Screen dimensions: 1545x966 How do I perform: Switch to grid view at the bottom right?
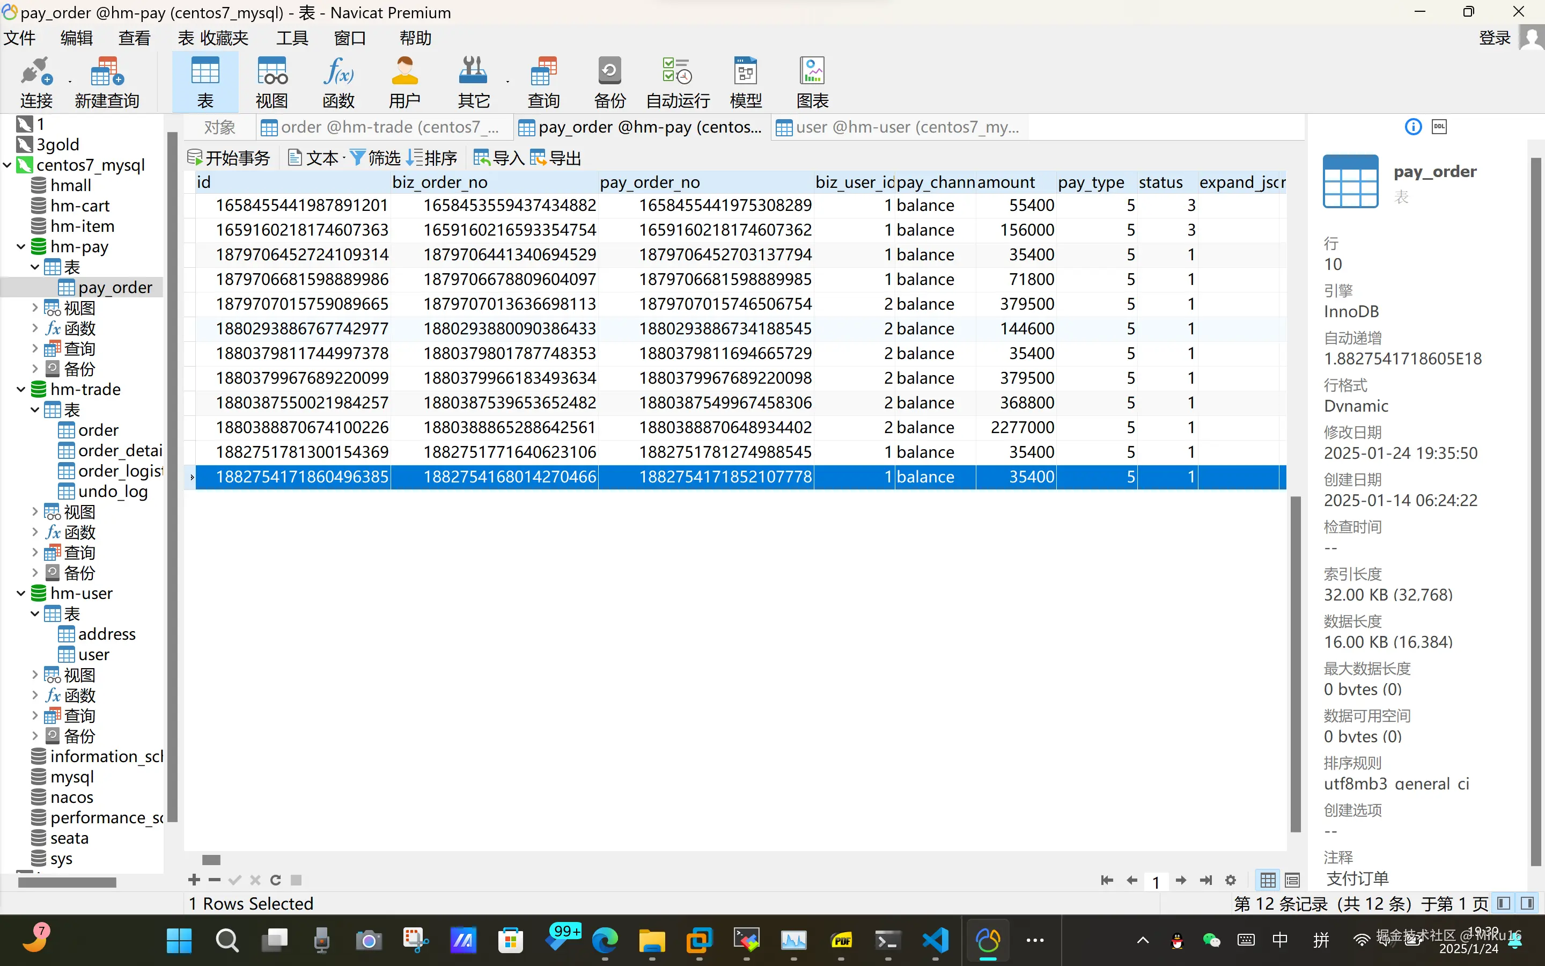coord(1268,880)
